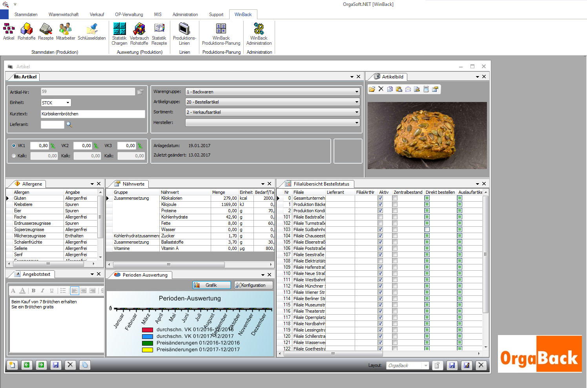Switch to the Warenwirtschaft ribbon tab
Screen dimensions: 587x388
tap(63, 15)
